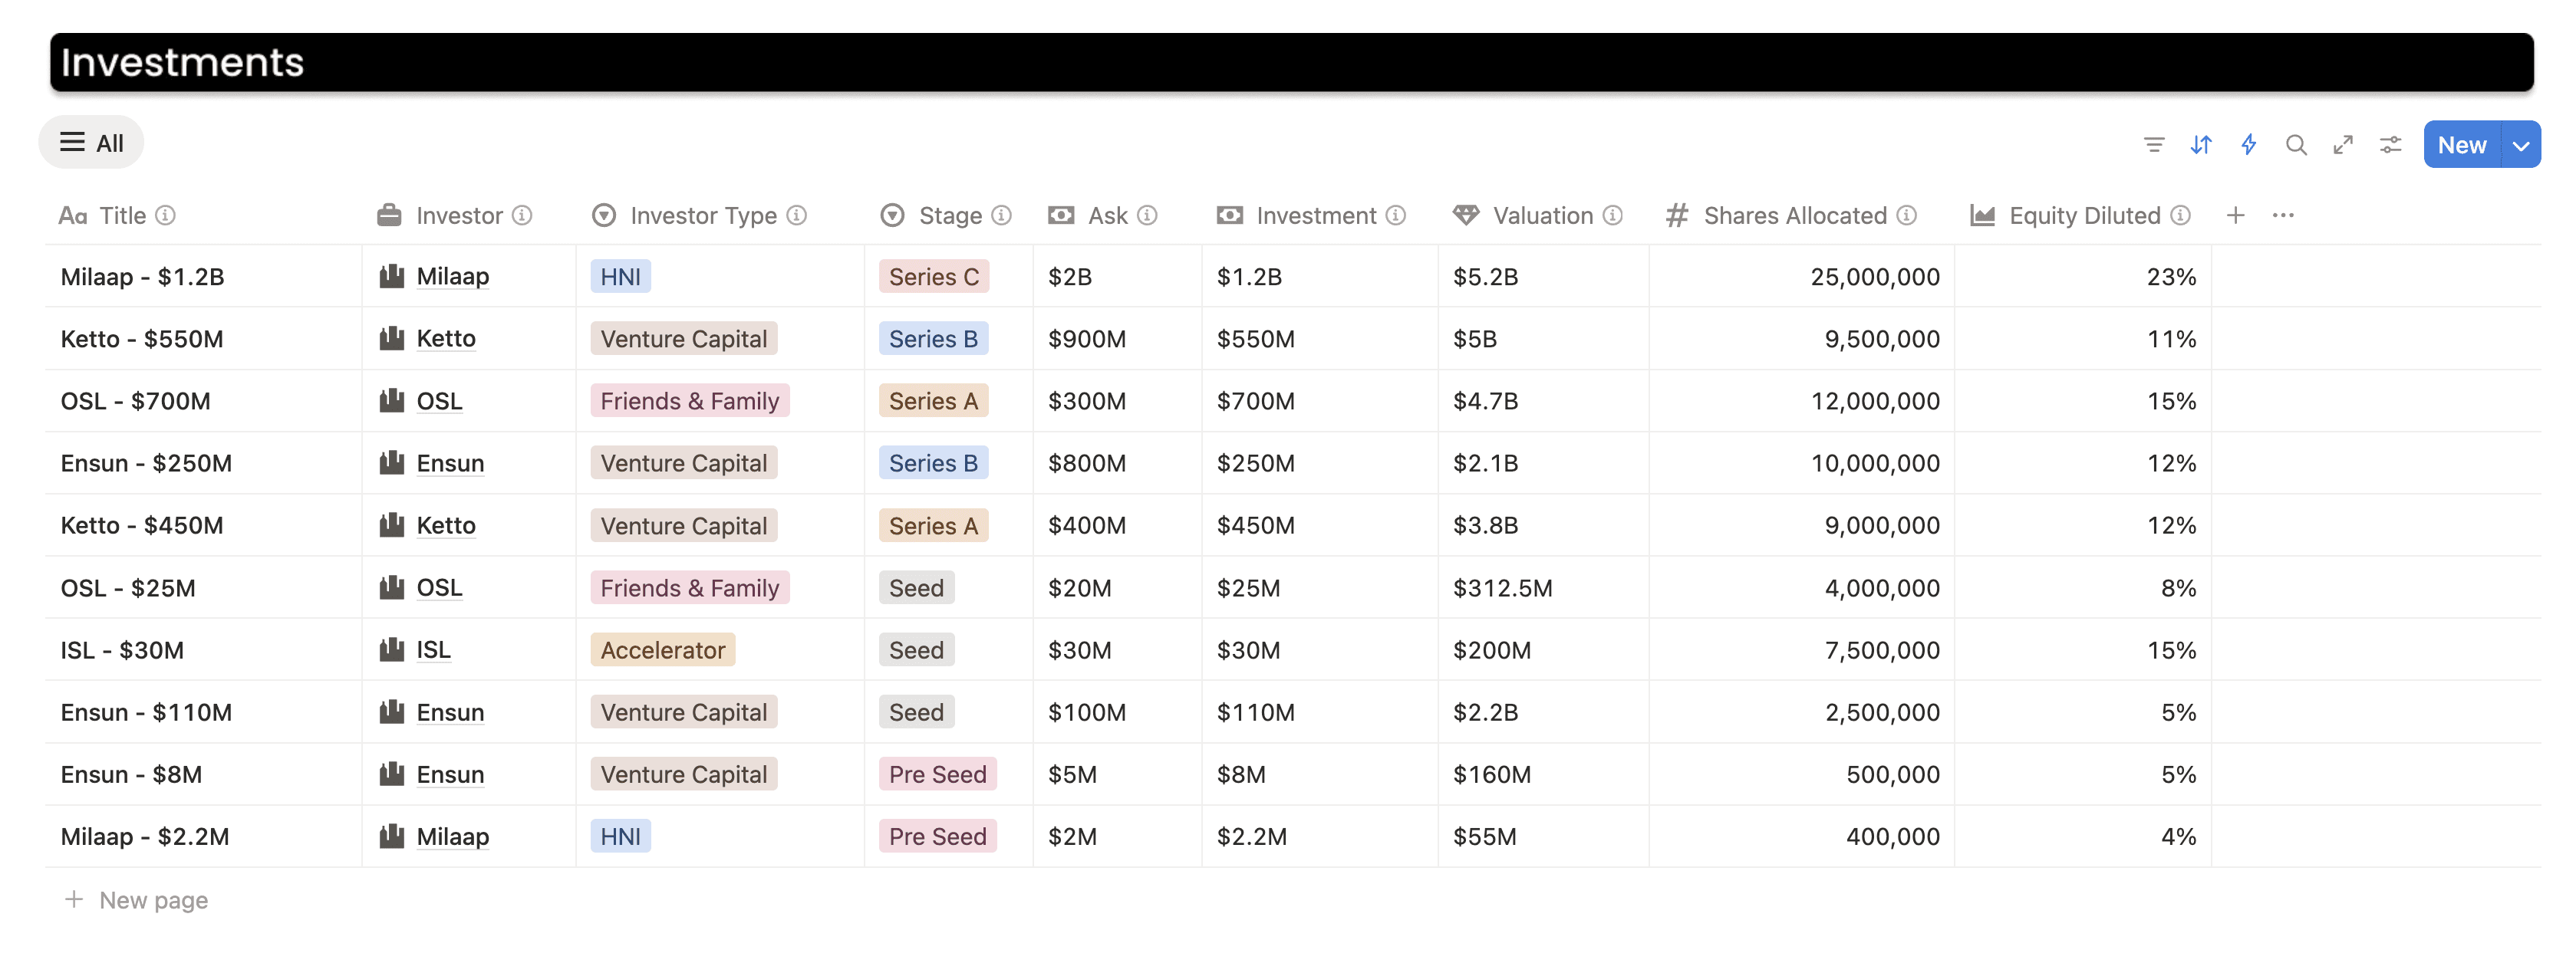This screenshot has width=2576, height=963.
Task: Open Investor Type column header menu
Action: click(x=702, y=215)
